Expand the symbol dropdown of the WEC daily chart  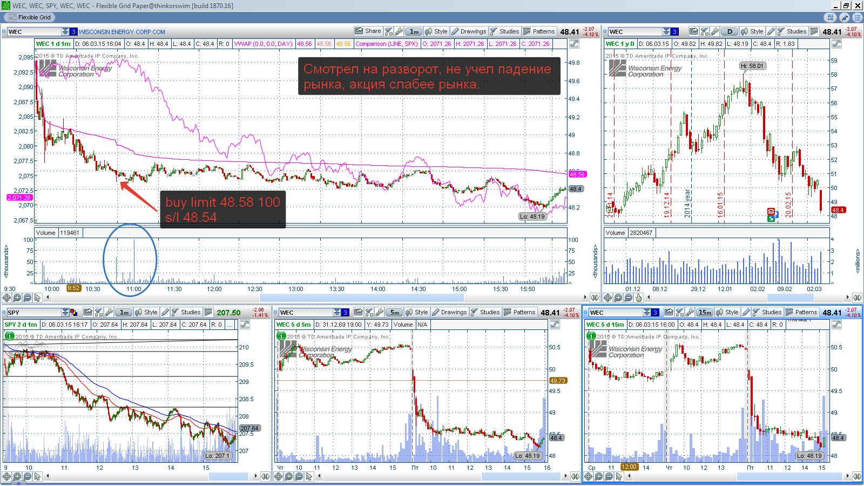[x=666, y=31]
